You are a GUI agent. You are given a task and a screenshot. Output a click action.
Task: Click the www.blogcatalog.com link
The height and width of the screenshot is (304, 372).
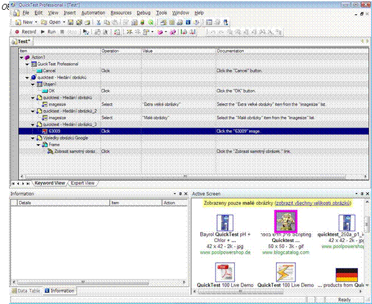pos(286,252)
